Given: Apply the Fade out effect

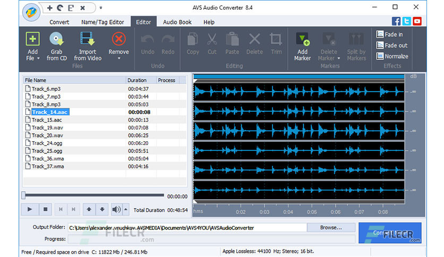Looking at the screenshot, I should 392,45.
